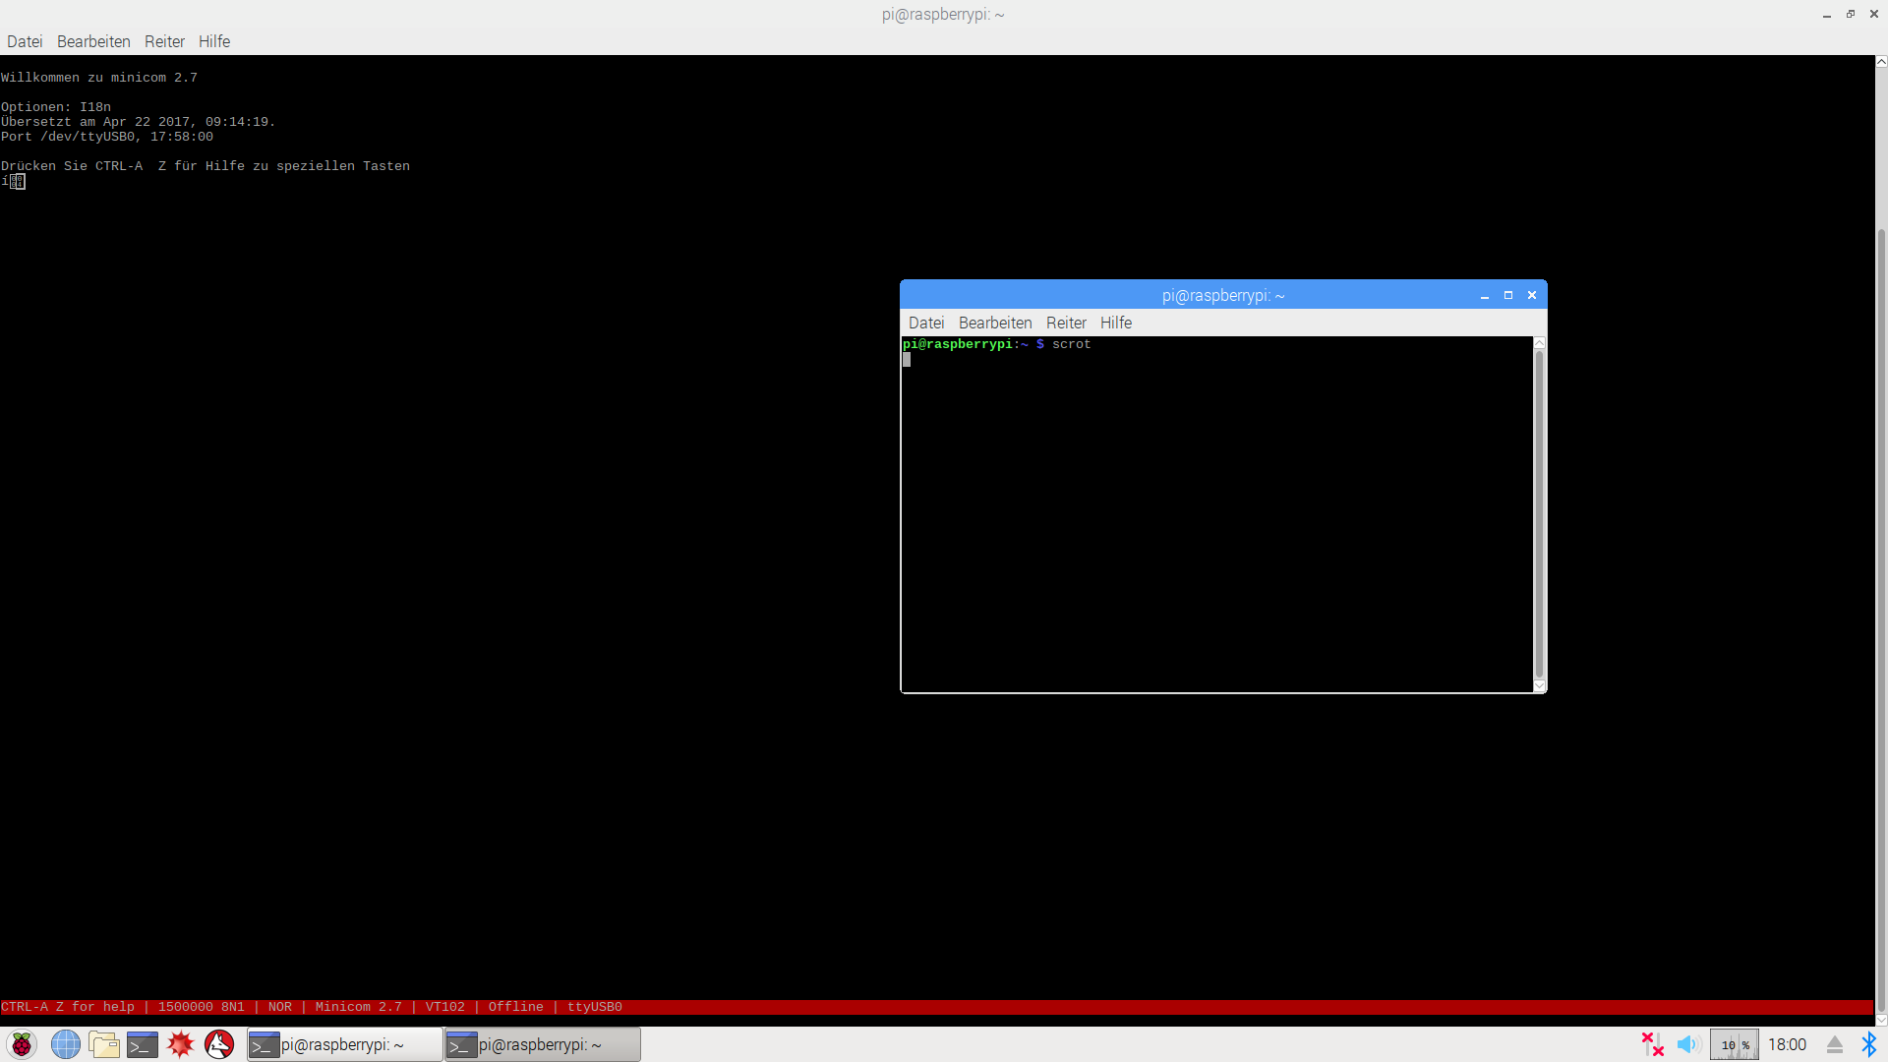Click the eject media tray icon
Screen dimensions: 1888x1062
pyautogui.click(x=1835, y=1044)
